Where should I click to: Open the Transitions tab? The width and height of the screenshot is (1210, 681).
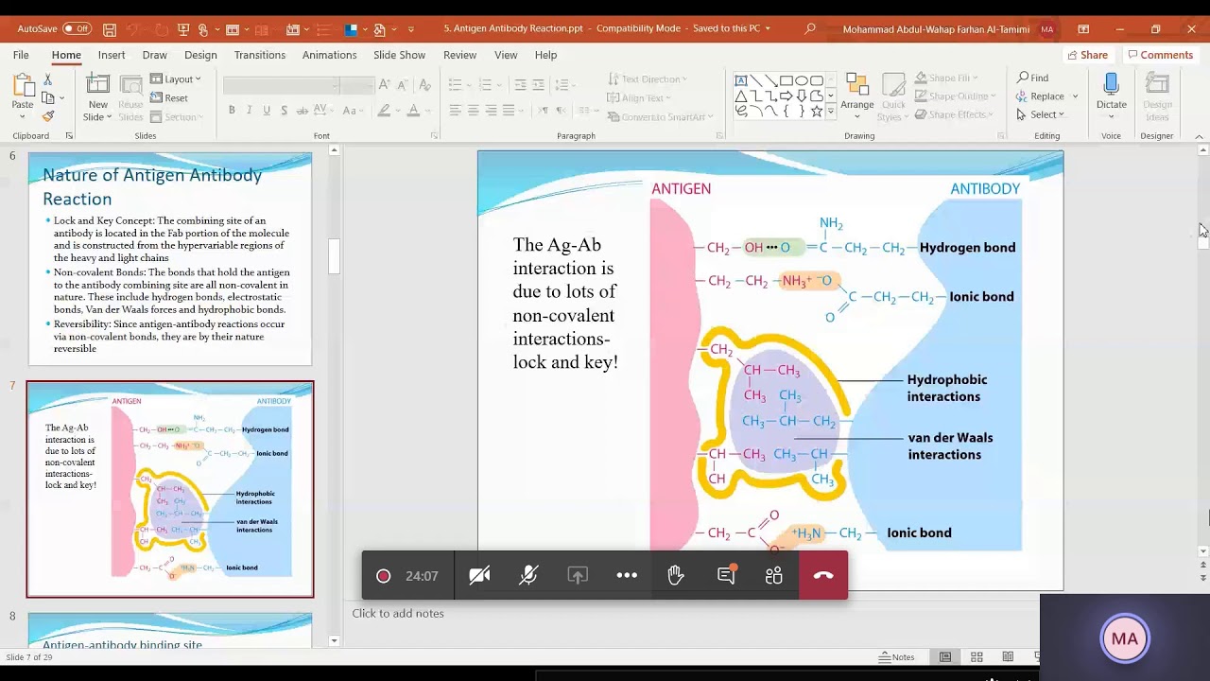click(260, 55)
